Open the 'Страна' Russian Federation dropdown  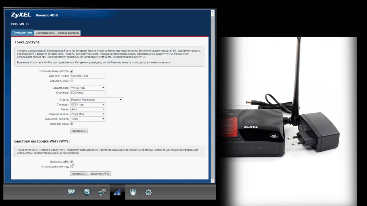(x=96, y=100)
